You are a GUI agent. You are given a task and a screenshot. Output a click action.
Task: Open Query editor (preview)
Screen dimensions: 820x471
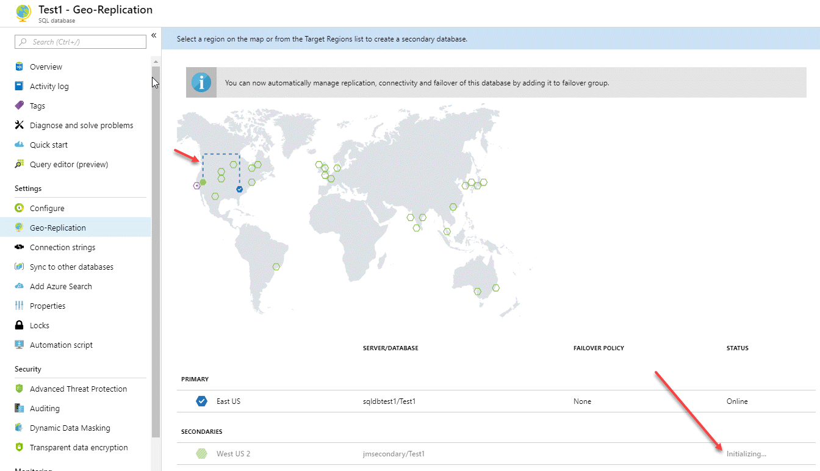(x=69, y=164)
